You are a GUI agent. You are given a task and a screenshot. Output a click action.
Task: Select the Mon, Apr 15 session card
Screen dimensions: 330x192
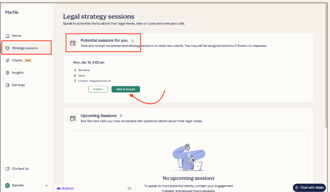pyautogui.click(x=106, y=70)
